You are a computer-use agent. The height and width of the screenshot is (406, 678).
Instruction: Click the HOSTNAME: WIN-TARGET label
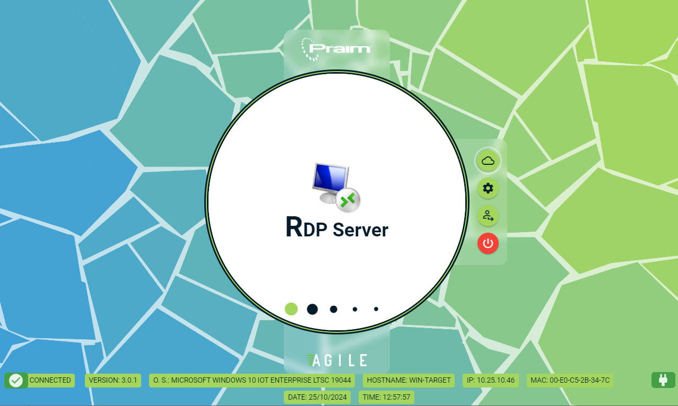(x=408, y=380)
